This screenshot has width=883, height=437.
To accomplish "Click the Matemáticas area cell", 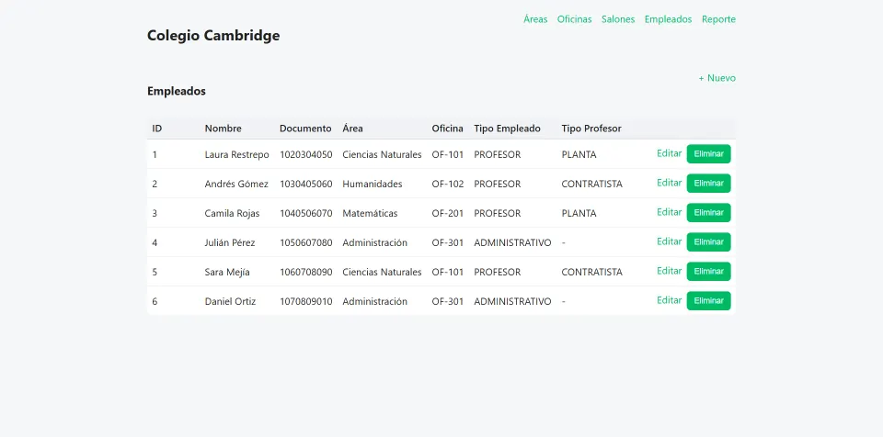I will point(370,213).
